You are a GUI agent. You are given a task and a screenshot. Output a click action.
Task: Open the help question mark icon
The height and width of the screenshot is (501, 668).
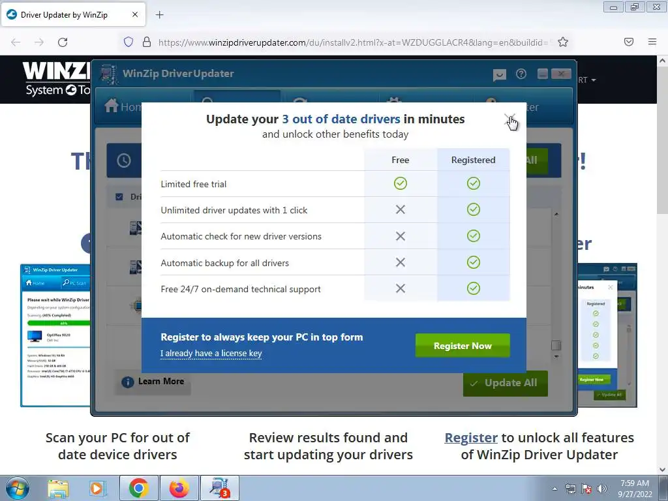point(521,74)
